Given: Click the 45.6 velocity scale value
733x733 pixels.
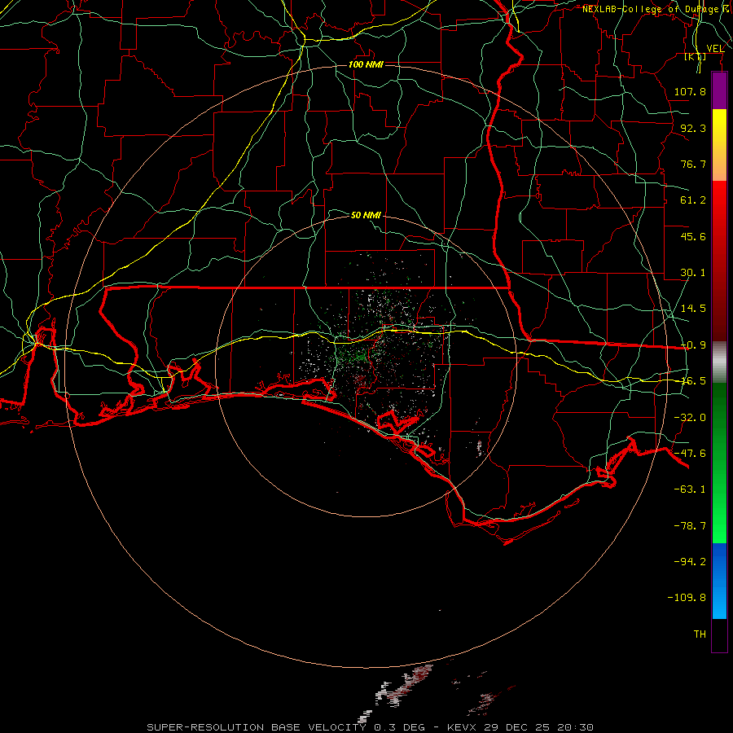Looking at the screenshot, I should point(693,236).
